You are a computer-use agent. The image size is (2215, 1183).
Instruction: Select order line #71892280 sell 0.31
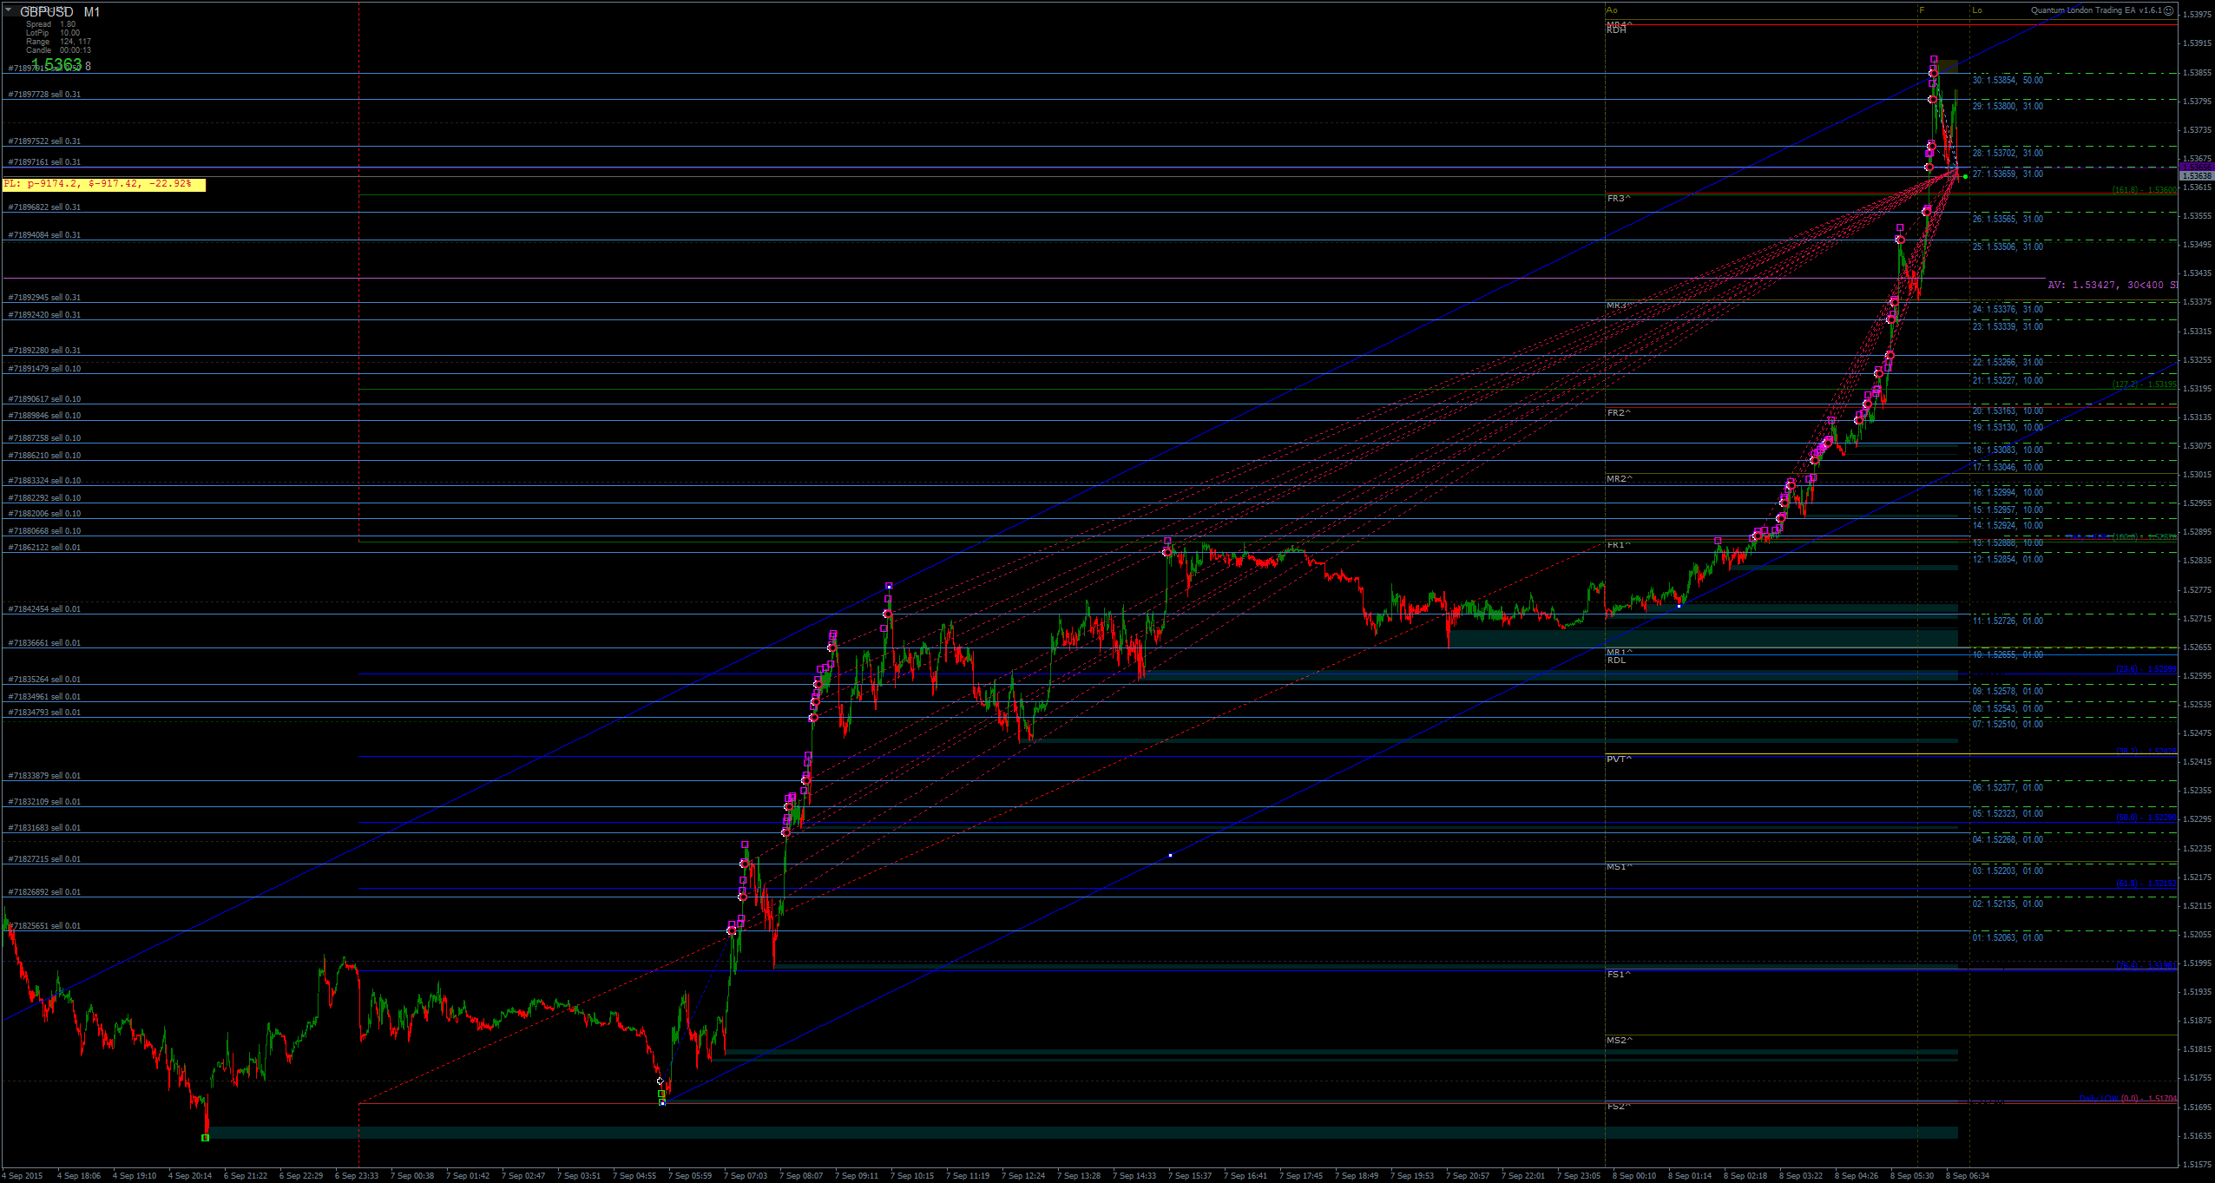tap(44, 351)
